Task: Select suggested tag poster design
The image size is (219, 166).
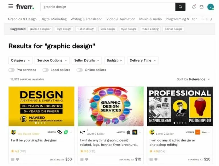Action: tap(173, 29)
